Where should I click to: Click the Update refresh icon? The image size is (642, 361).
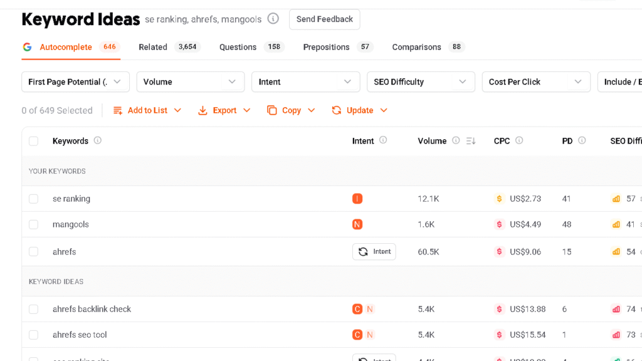point(337,110)
